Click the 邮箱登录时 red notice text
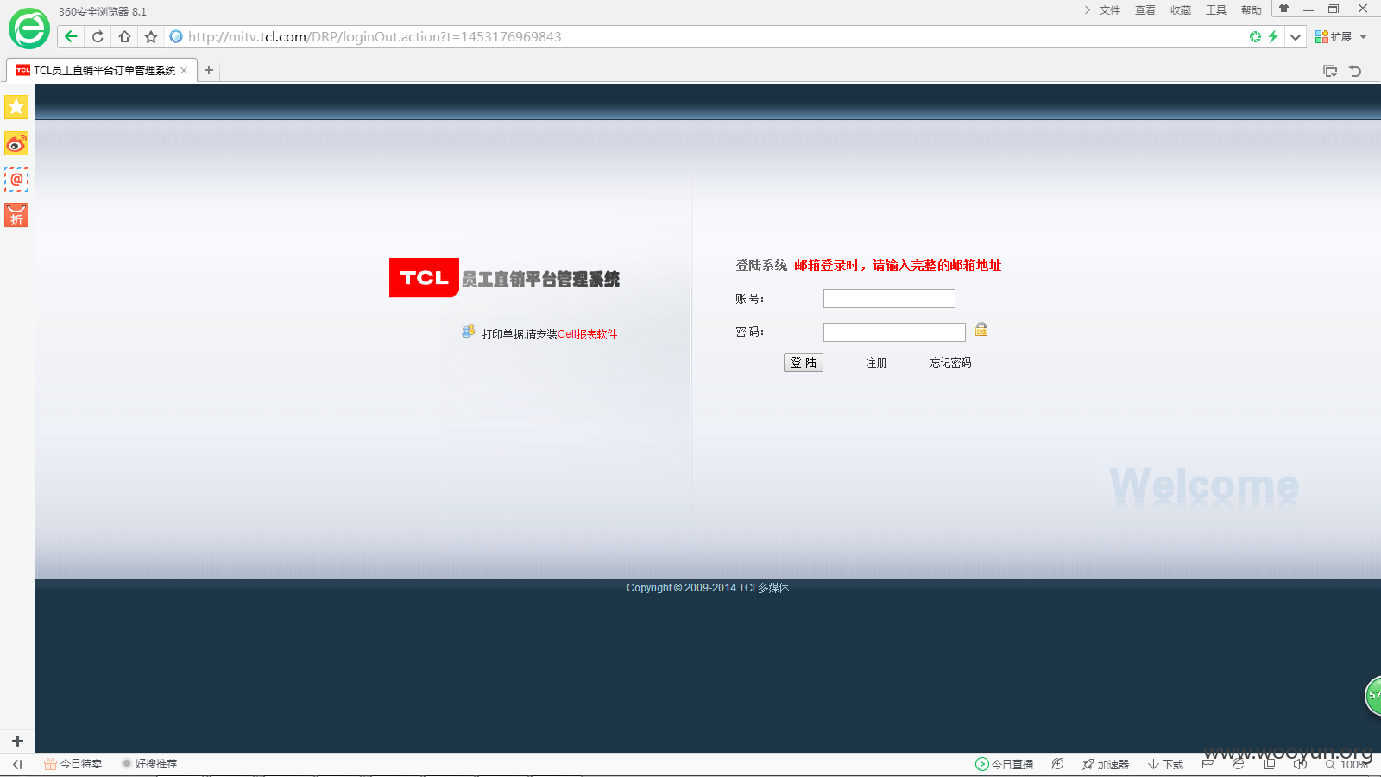This screenshot has width=1381, height=777. tap(898, 265)
